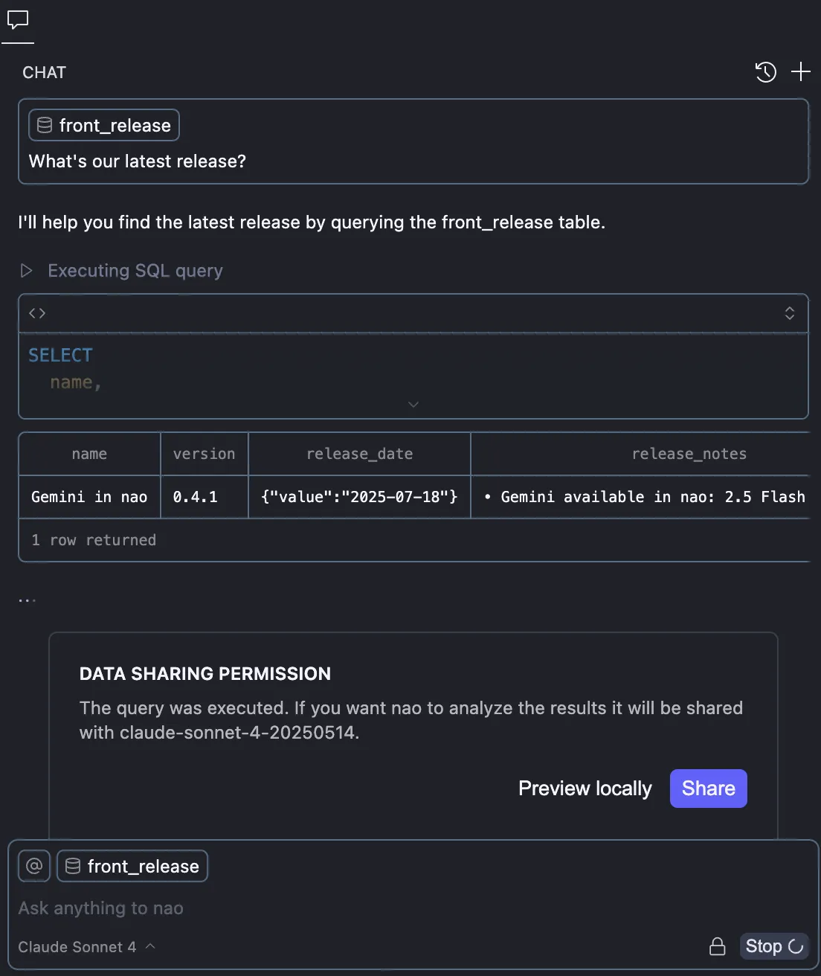This screenshot has width=821, height=976.
Task: Click the lock privacy icon
Action: click(717, 946)
